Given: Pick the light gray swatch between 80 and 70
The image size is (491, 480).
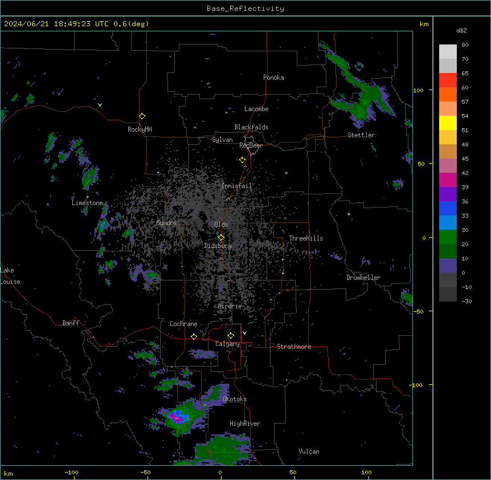Looking at the screenshot, I should [448, 52].
